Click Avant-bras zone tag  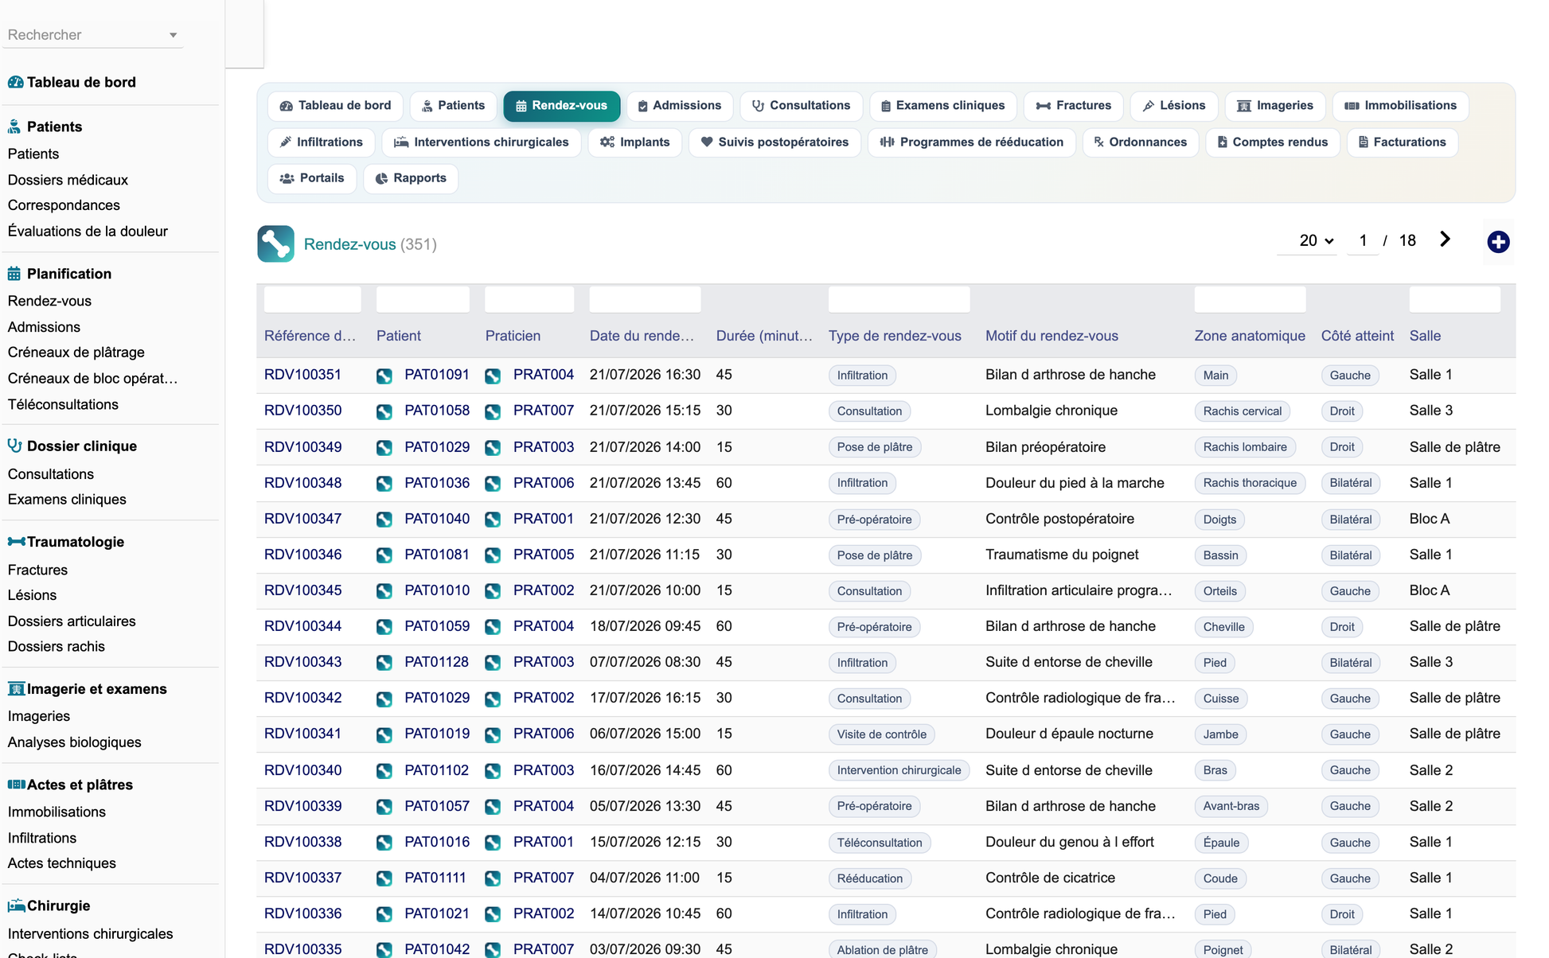coord(1231,806)
